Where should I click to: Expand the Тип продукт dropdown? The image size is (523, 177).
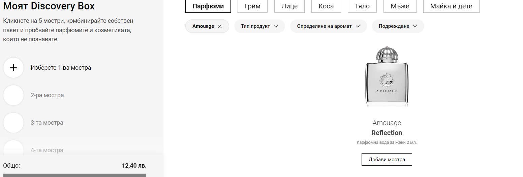(x=259, y=26)
